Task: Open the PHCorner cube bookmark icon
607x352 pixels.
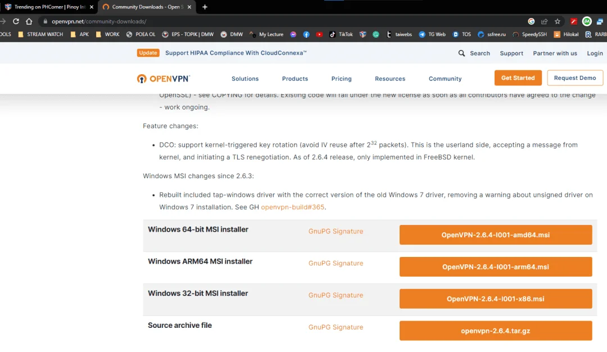Action: 363,34
